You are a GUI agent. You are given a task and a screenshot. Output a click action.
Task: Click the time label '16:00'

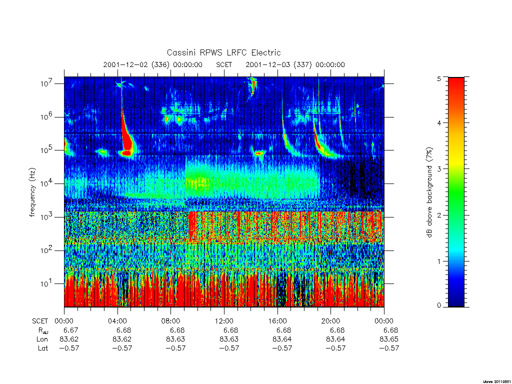click(277, 321)
